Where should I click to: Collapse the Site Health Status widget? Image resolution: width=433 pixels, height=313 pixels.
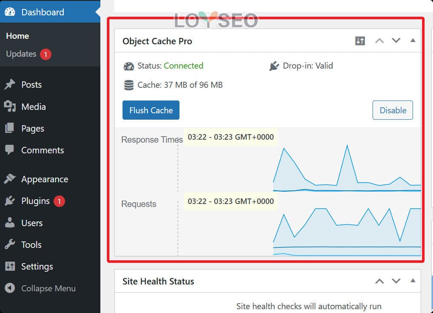413,281
